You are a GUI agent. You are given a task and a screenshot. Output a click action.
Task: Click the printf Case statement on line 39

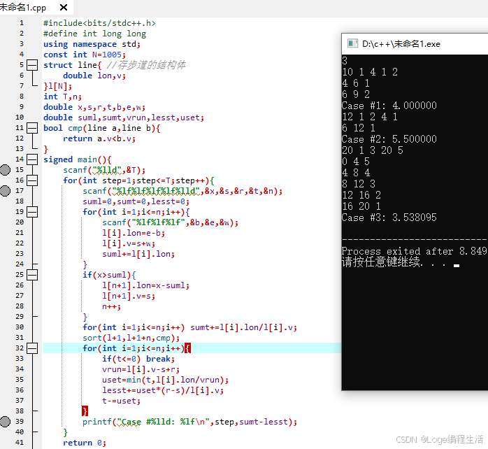coord(190,422)
